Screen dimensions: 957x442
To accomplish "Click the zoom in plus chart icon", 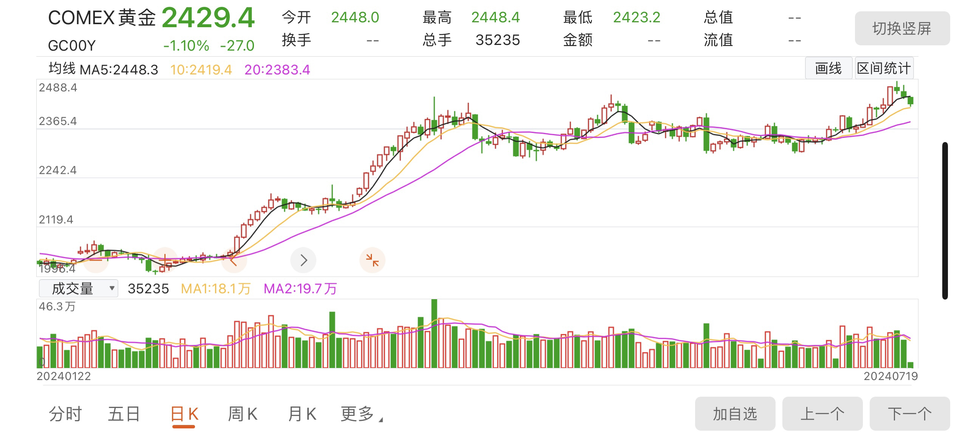I will coord(165,260).
